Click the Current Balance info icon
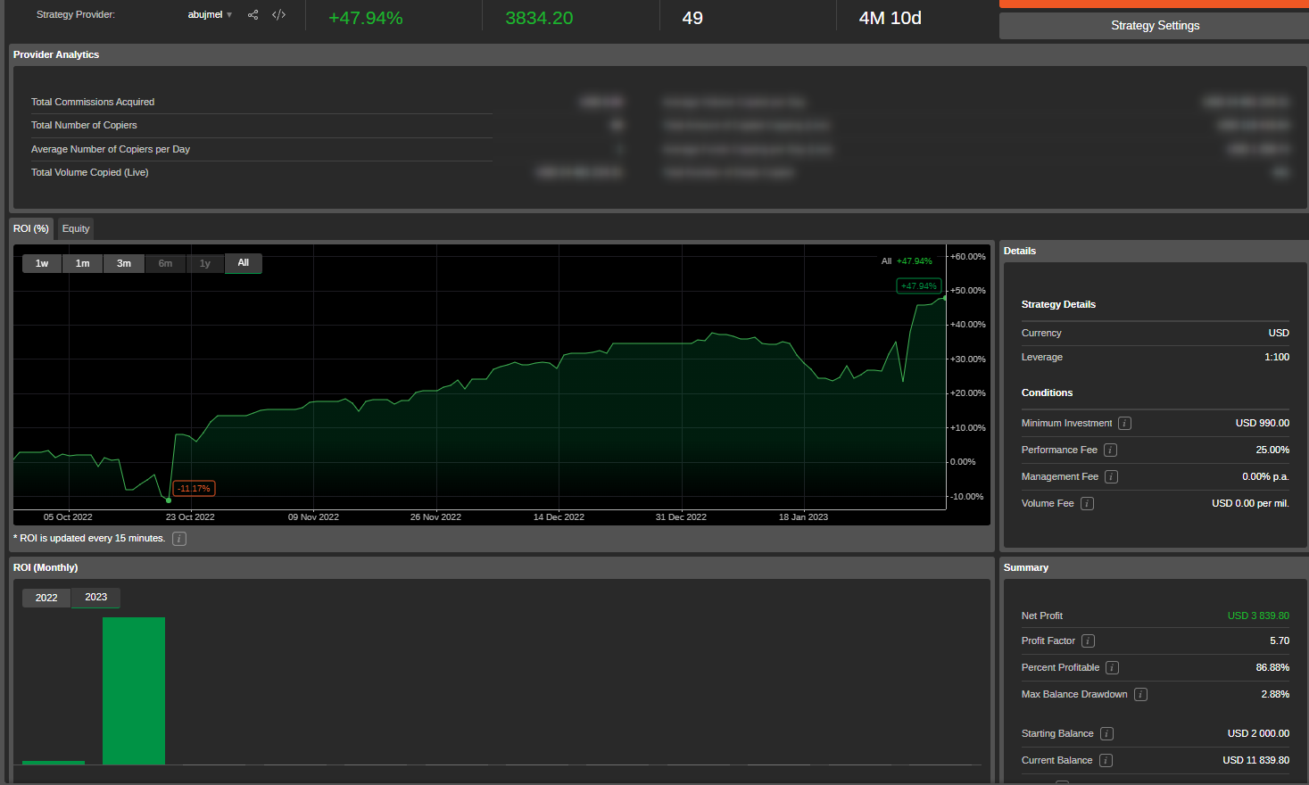1309x785 pixels. tap(1106, 761)
